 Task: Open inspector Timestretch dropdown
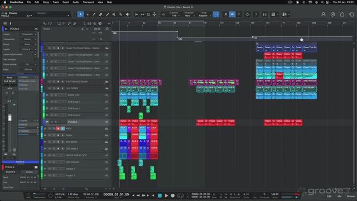28,39
